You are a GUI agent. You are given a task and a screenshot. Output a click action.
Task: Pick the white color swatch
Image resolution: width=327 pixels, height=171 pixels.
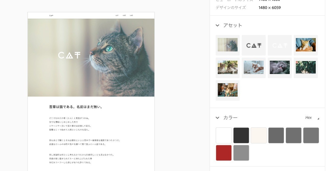point(224,135)
